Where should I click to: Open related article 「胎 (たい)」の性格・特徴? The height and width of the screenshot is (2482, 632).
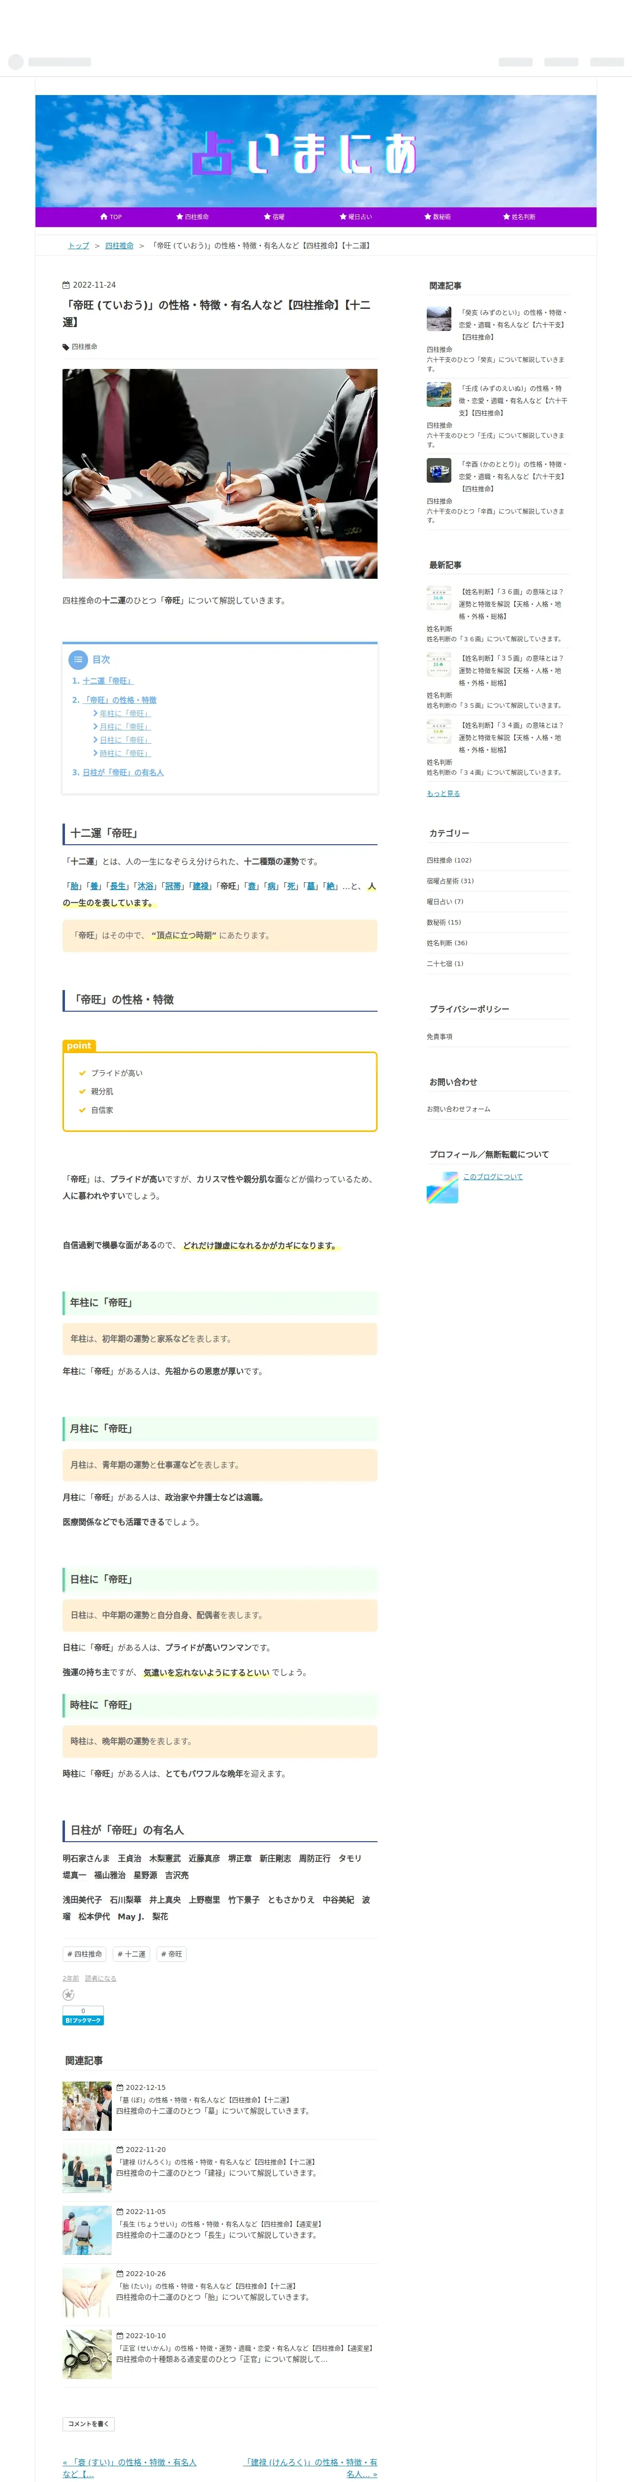coord(206,2286)
